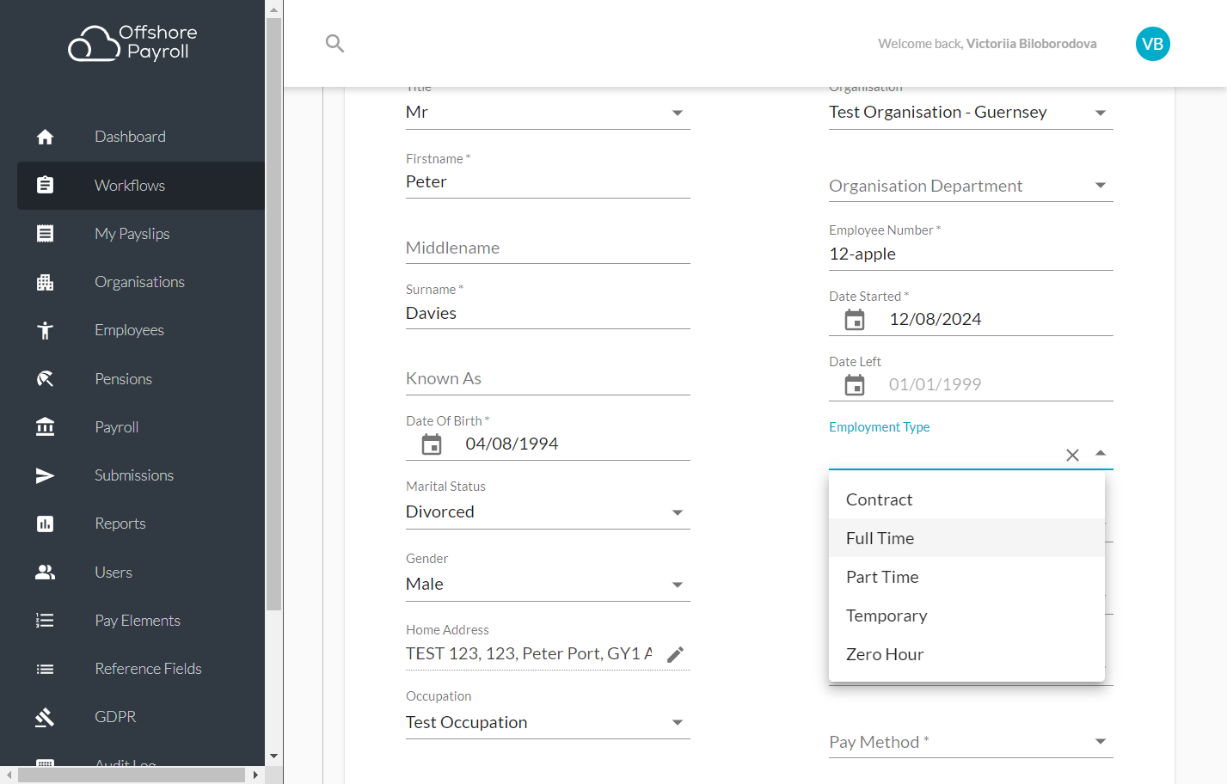Open the Gender dropdown
The height and width of the screenshot is (784, 1227).
(x=548, y=585)
